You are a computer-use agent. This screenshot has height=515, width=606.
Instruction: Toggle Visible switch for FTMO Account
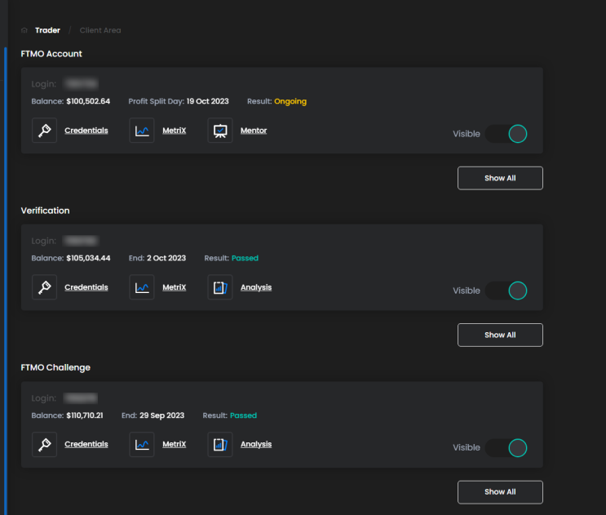[x=506, y=134]
